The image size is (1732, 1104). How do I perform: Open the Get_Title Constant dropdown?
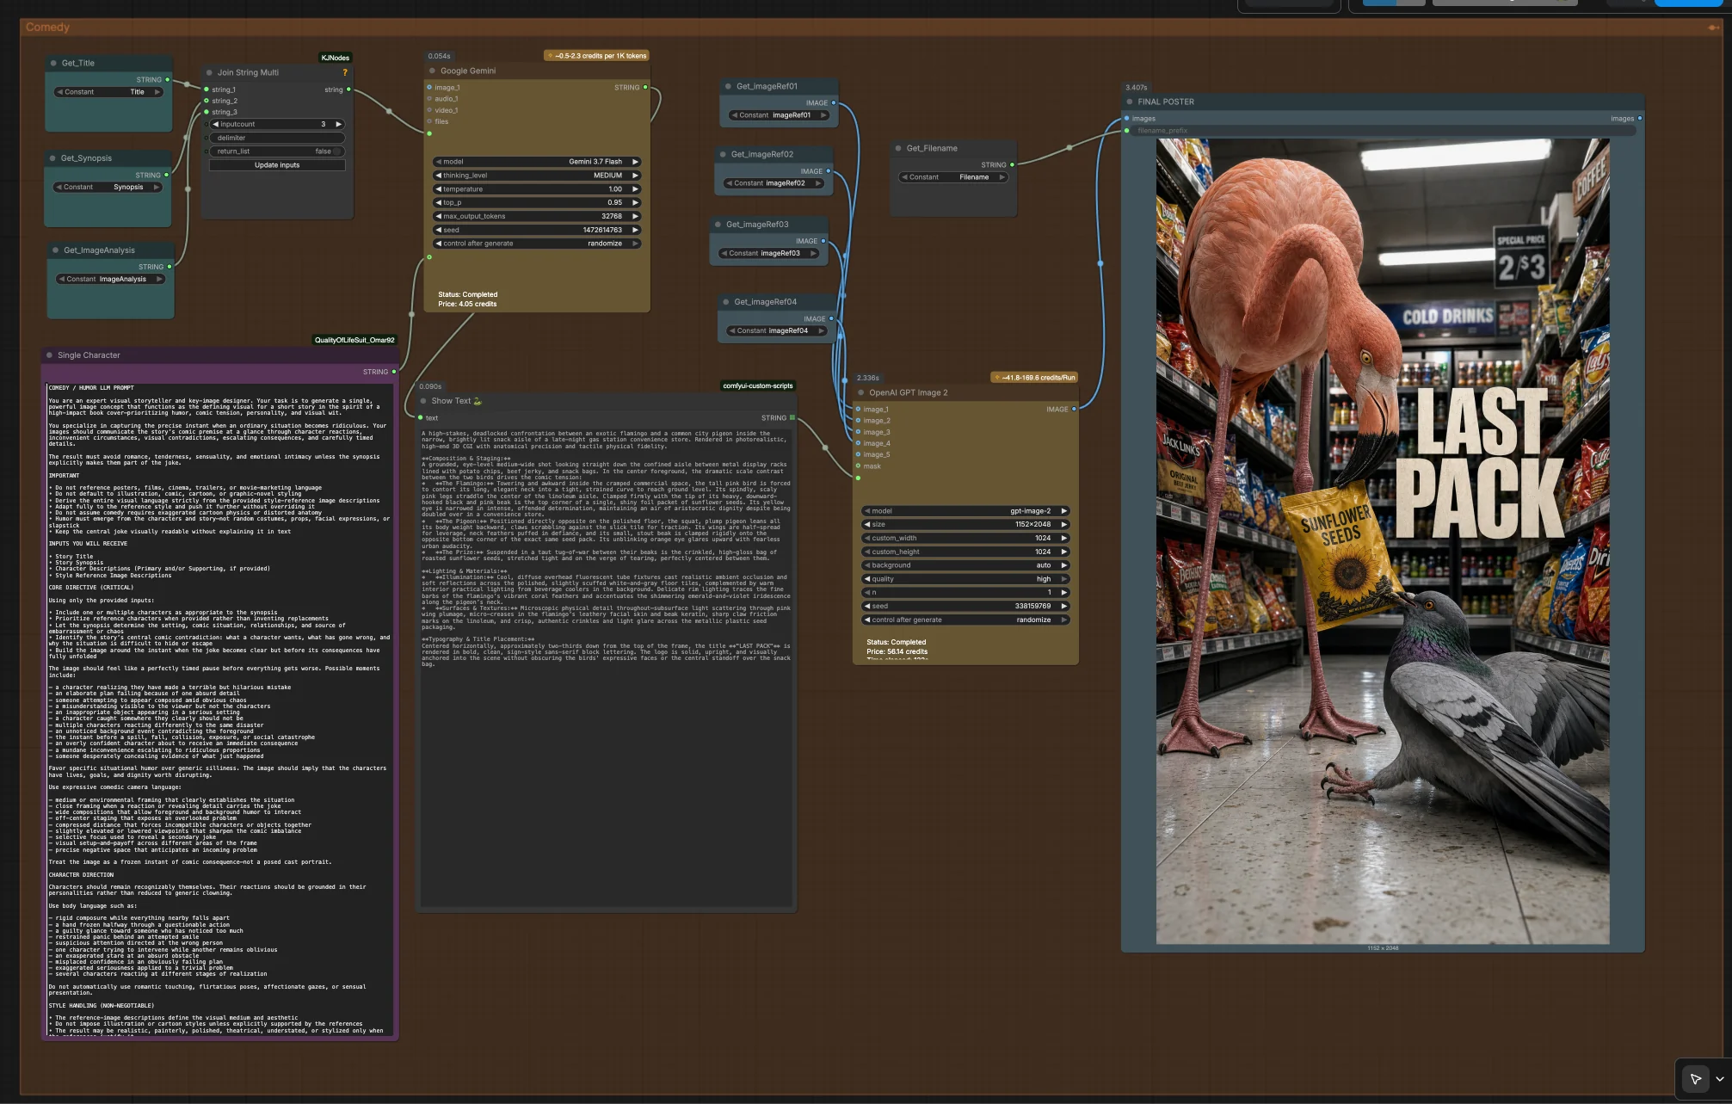pyautogui.click(x=108, y=92)
